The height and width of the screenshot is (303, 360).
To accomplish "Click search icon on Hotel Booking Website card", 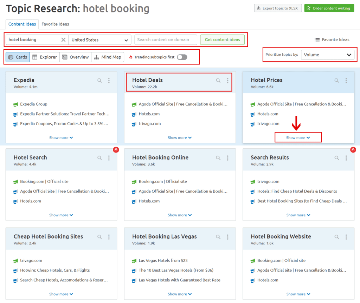I will point(336,237).
